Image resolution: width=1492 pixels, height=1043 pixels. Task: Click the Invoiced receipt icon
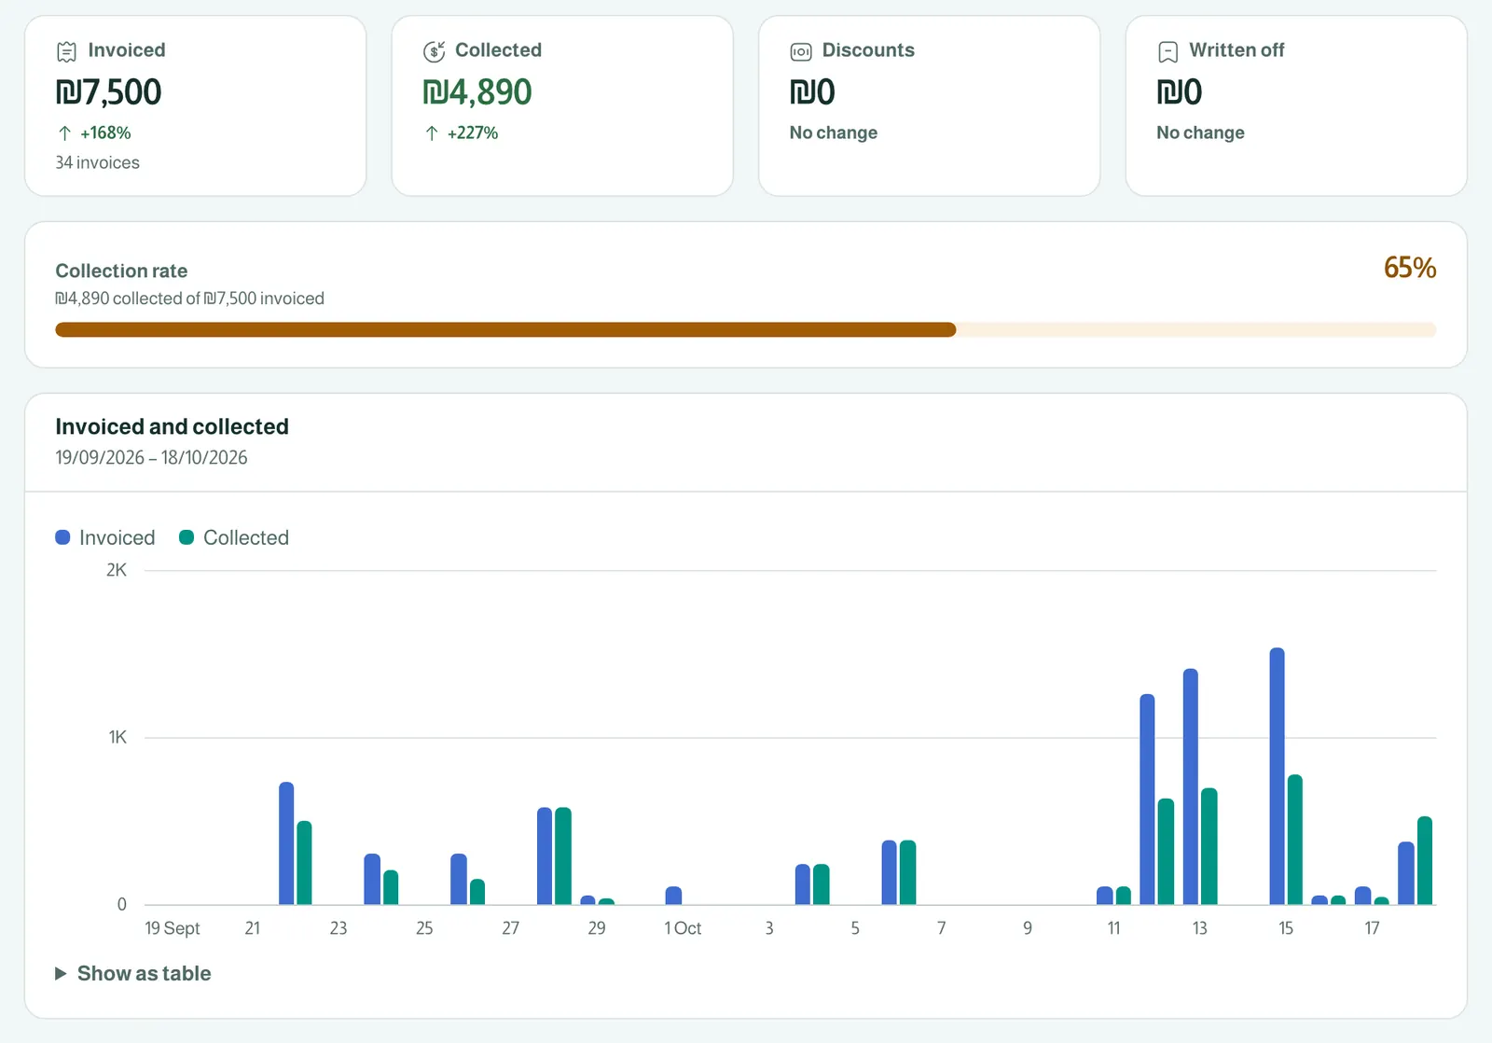coord(66,51)
